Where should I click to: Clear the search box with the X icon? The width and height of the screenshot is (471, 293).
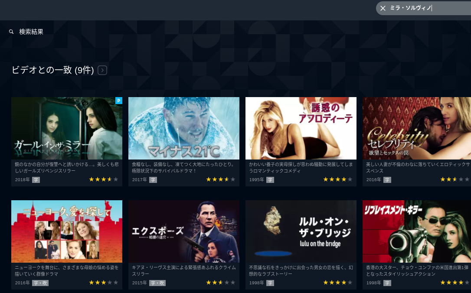[x=383, y=8]
